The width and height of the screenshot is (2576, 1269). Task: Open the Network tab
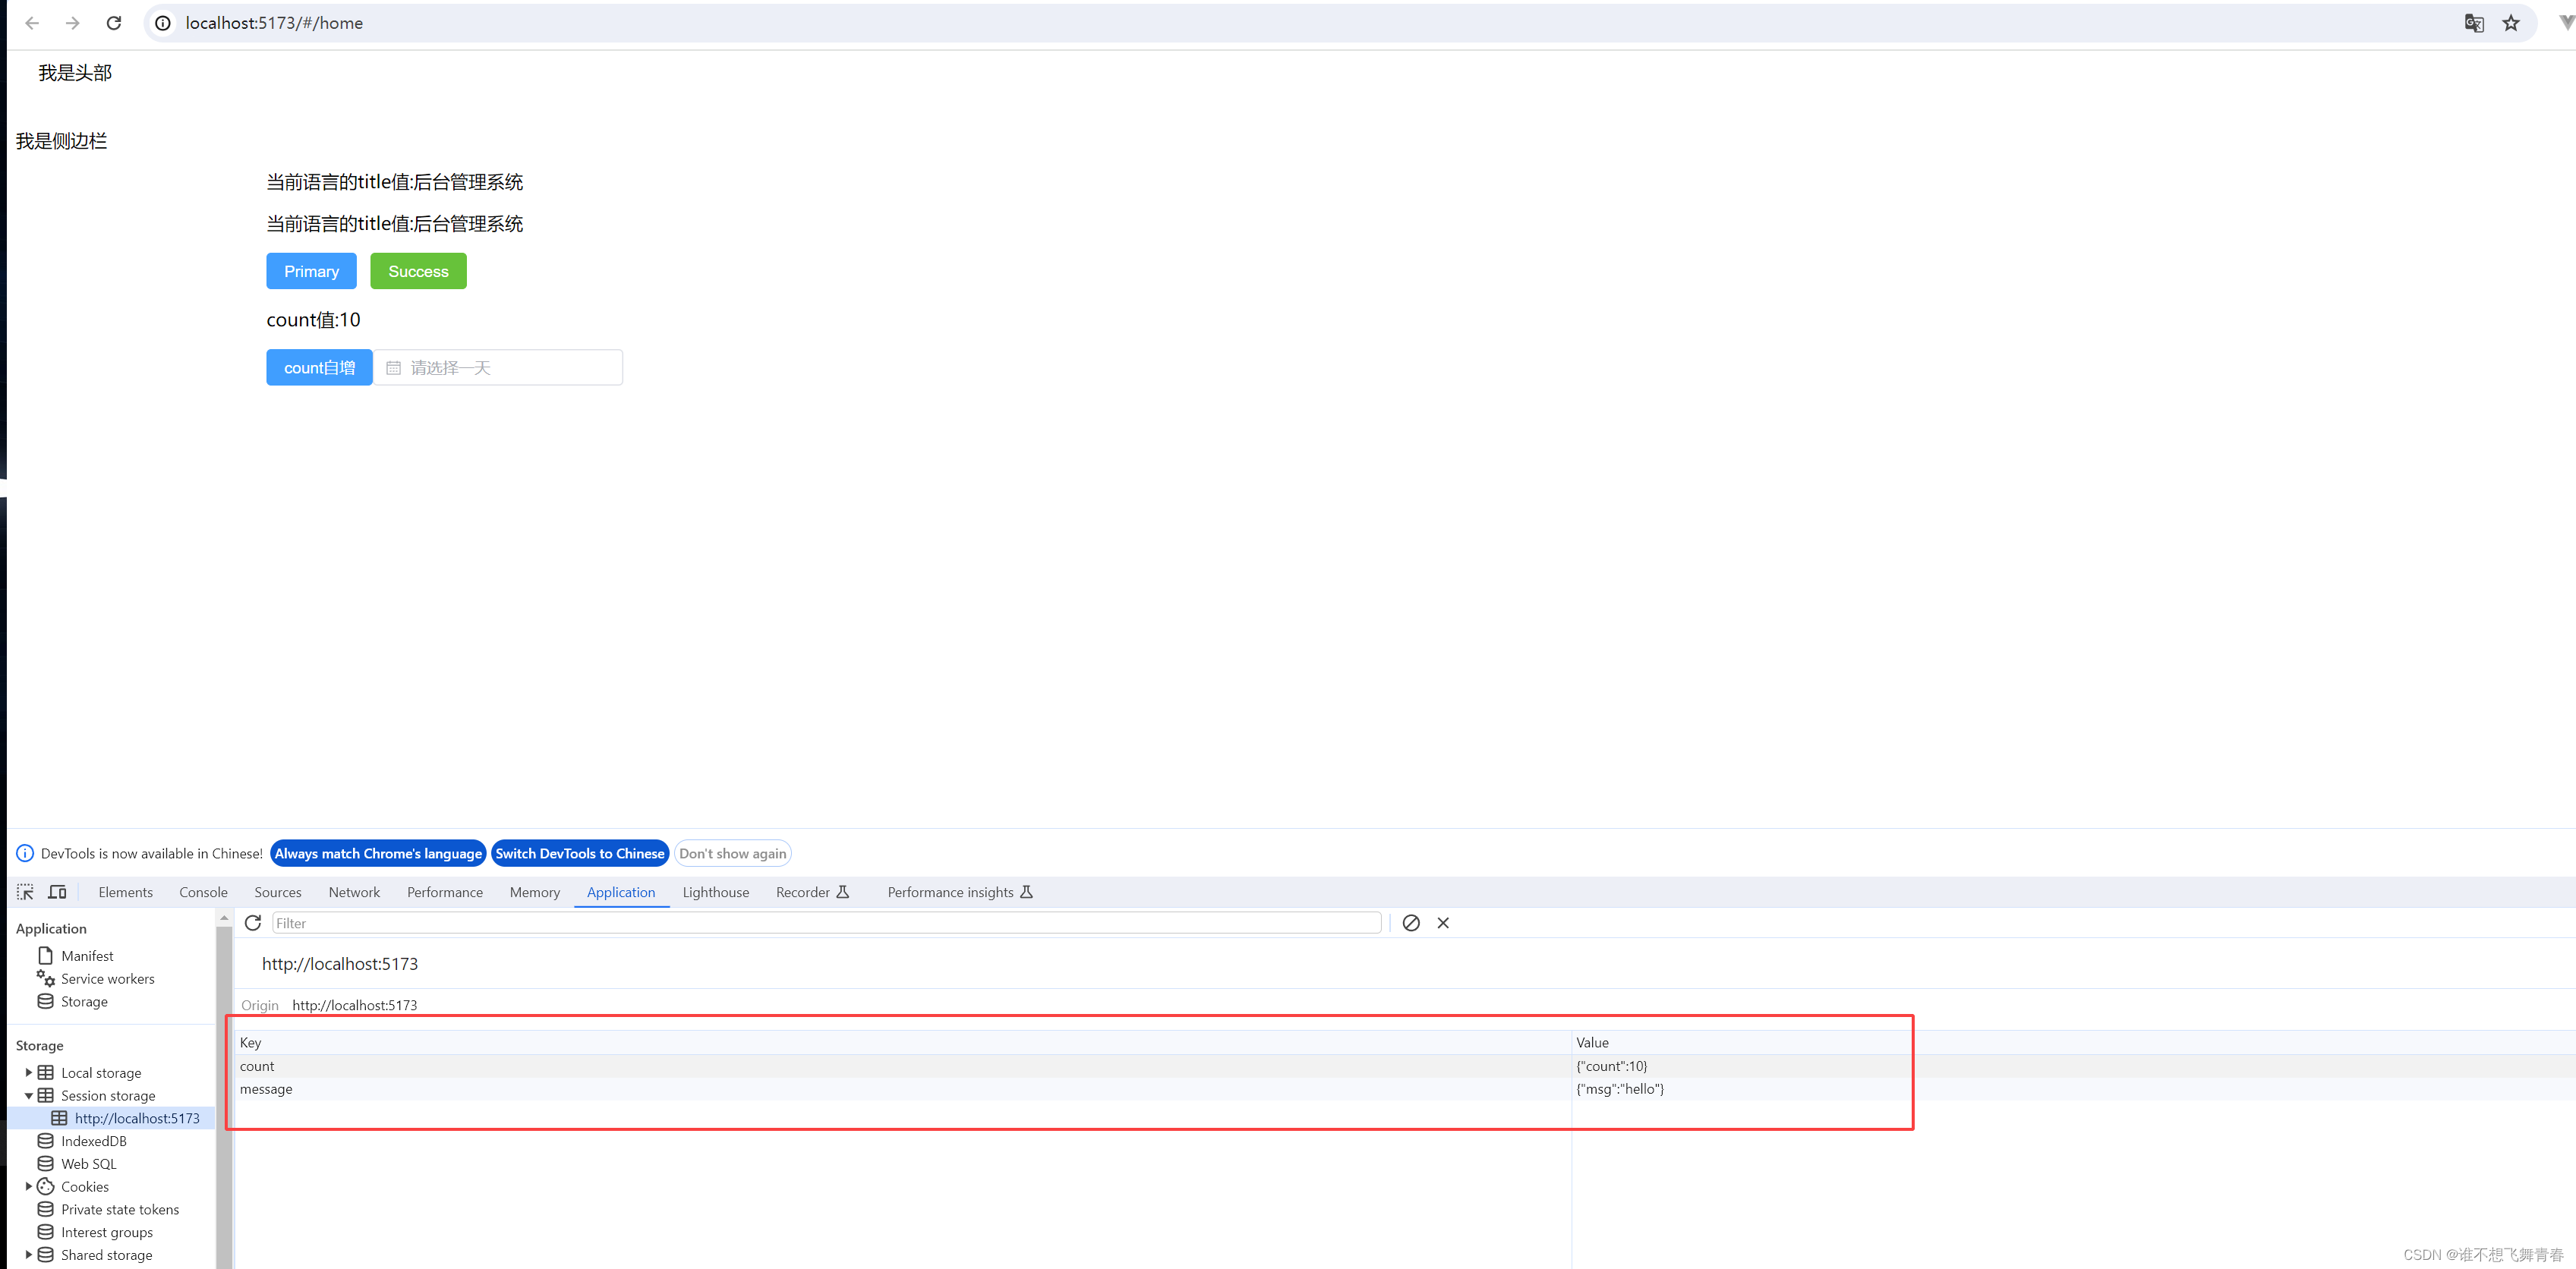click(354, 892)
